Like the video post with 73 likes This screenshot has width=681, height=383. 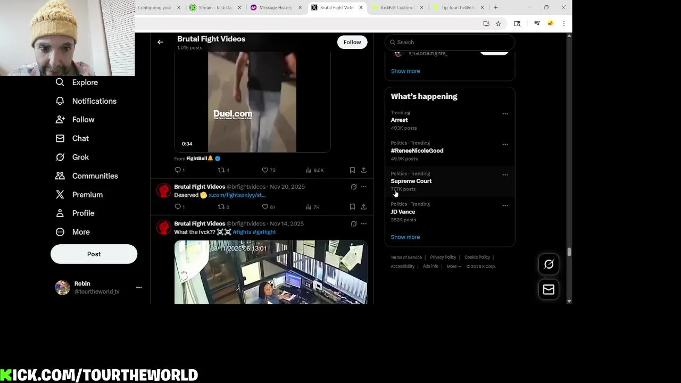point(268,170)
